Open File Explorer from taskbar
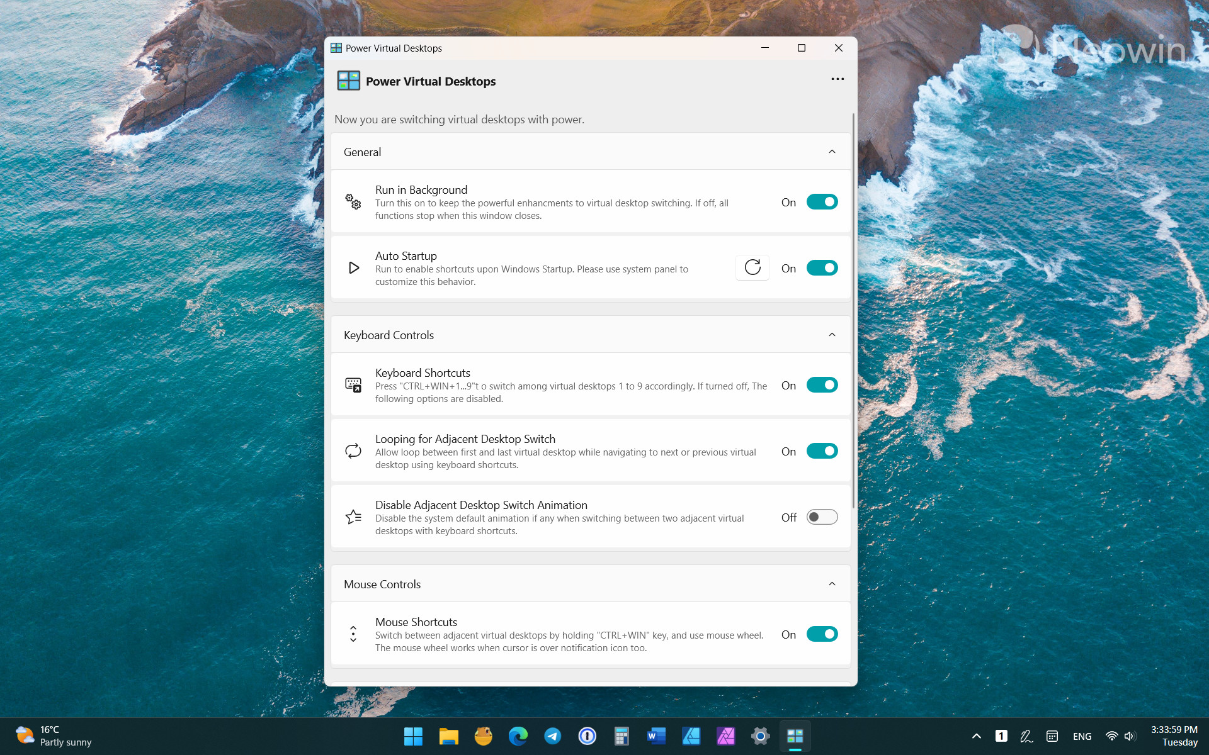This screenshot has height=755, width=1209. point(448,736)
